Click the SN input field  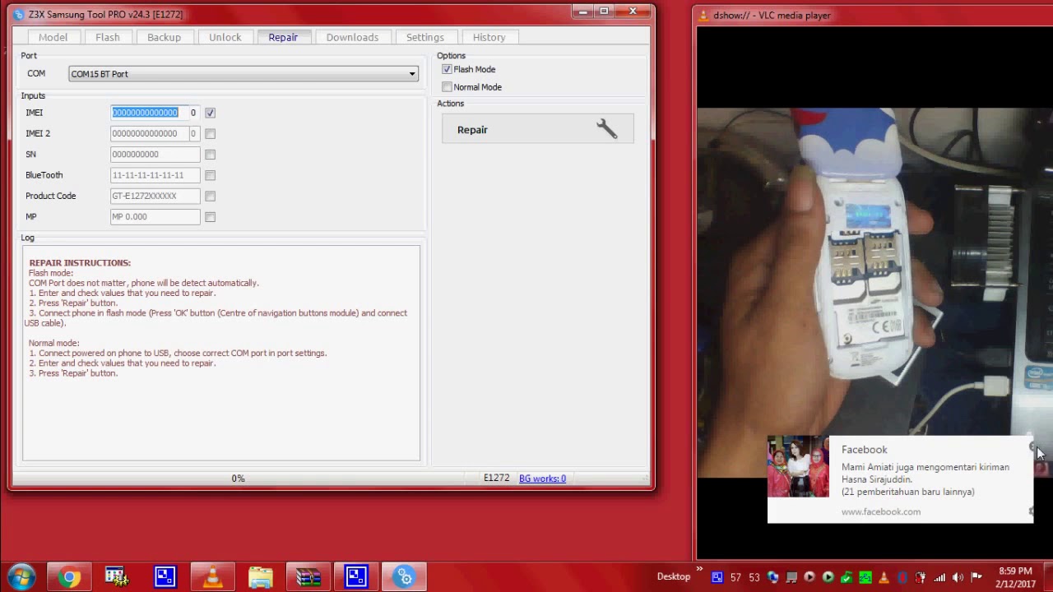tap(155, 154)
